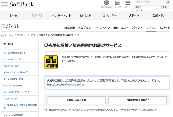Focus the site search field

[150, 2]
